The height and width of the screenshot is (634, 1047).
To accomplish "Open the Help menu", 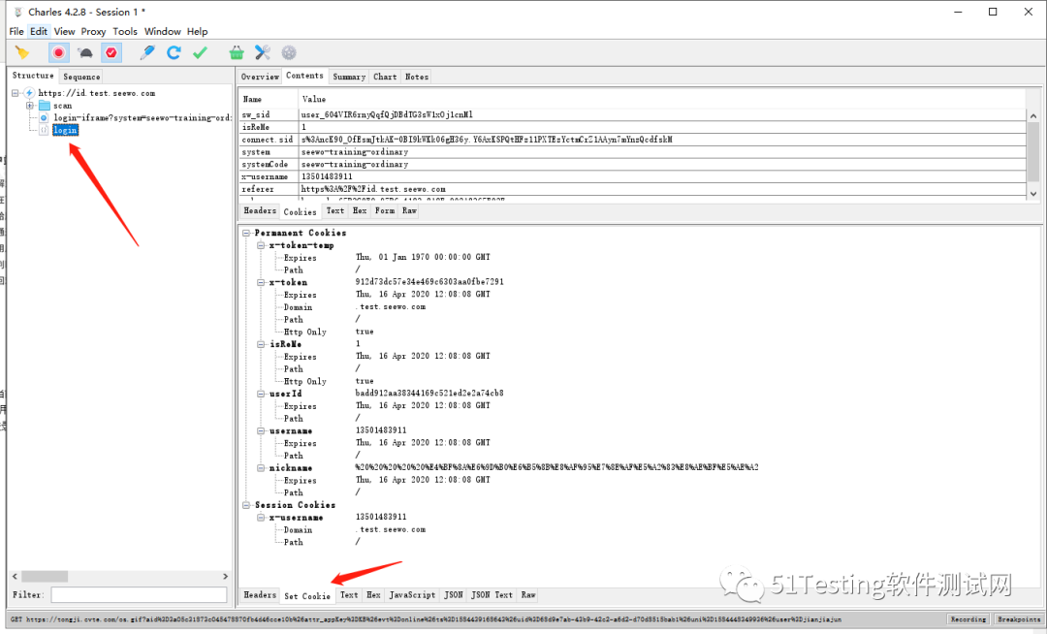I will pos(197,31).
